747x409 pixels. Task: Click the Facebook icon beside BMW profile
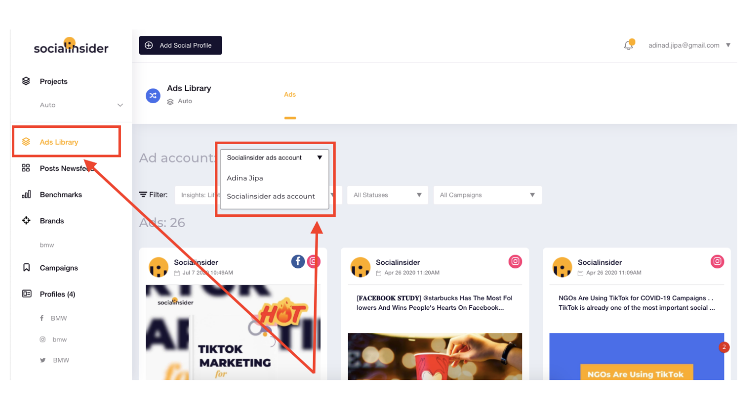[42, 318]
